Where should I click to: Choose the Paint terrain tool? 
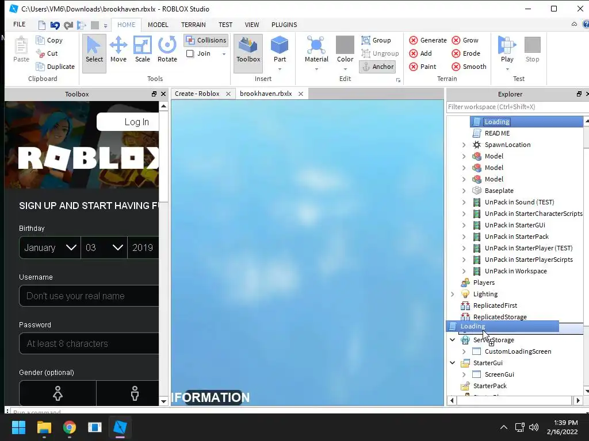coord(423,67)
